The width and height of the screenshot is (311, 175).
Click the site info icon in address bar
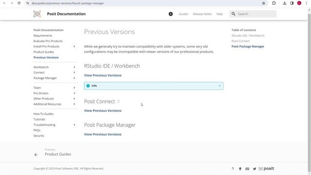tap(28, 3)
